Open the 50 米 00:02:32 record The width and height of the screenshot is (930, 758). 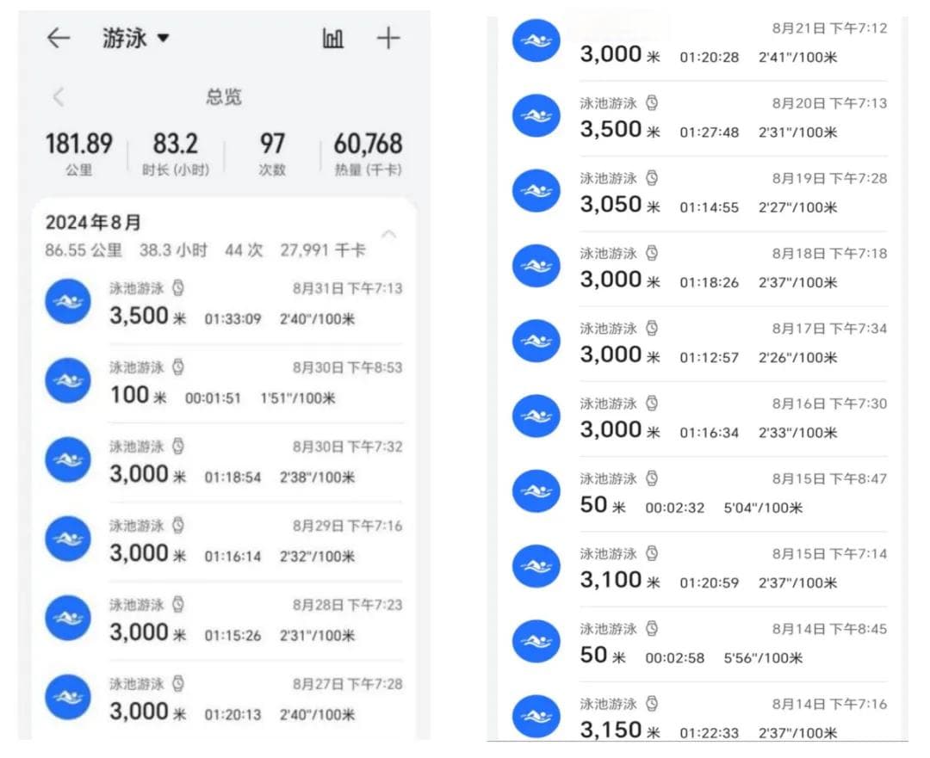[x=700, y=494]
